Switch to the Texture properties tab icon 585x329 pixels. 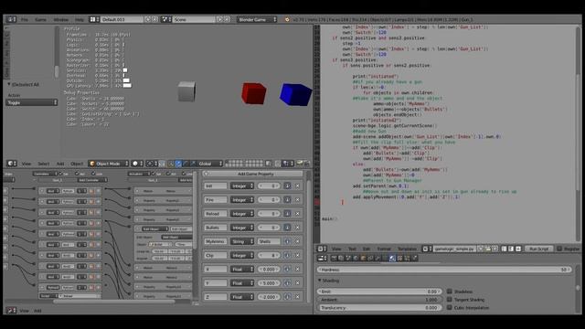(x=399, y=258)
